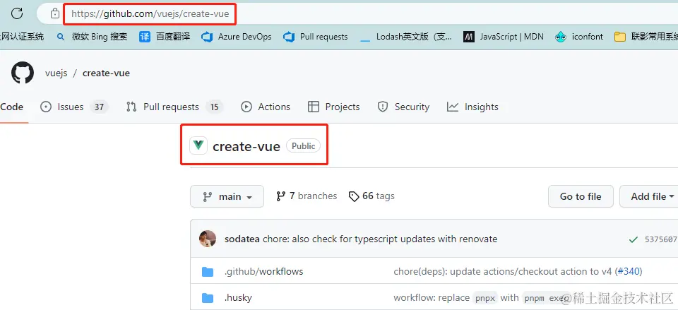
Task: Open the .husky folder
Action: click(238, 297)
